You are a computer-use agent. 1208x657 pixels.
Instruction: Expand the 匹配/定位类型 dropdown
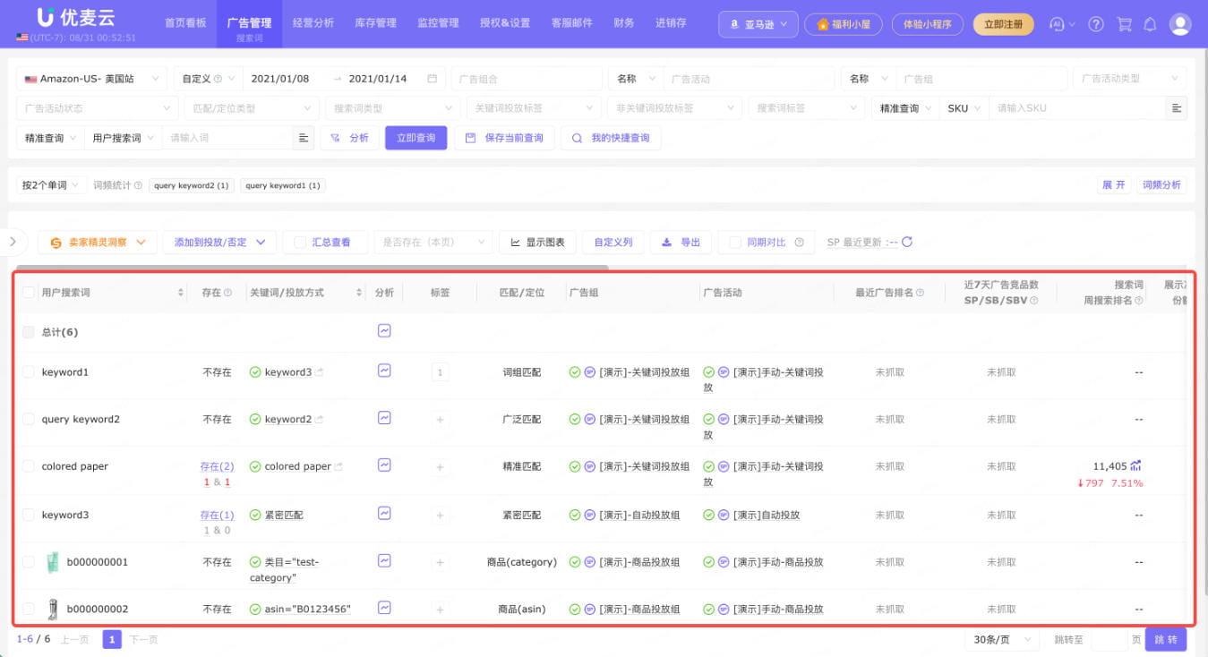tap(252, 108)
